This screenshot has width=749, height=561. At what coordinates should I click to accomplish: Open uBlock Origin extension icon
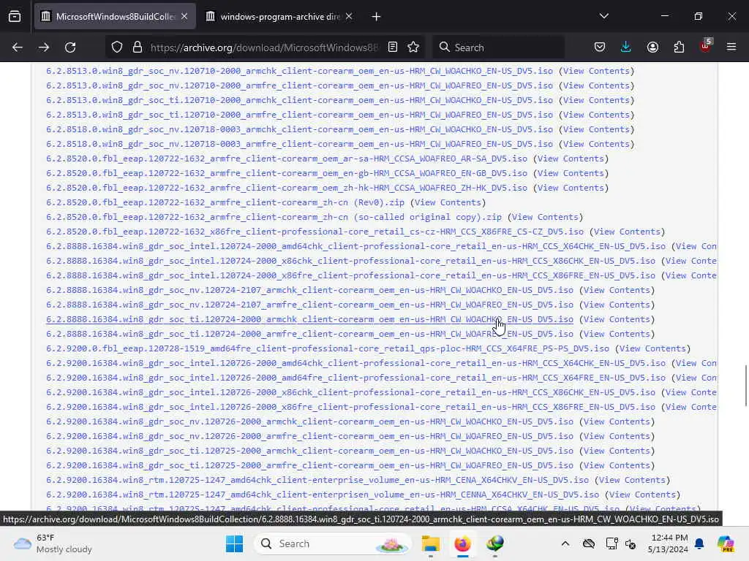pyautogui.click(x=706, y=46)
